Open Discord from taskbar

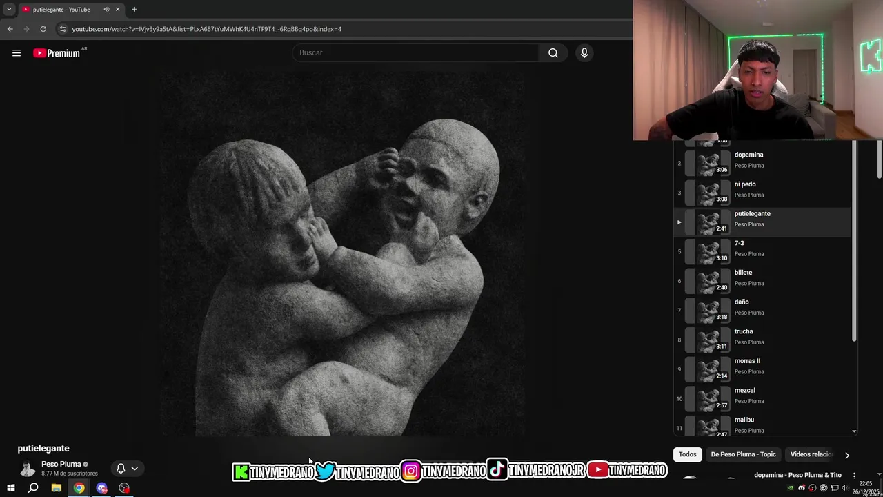tap(102, 488)
